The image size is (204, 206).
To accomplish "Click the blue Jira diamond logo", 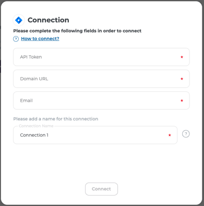I will coord(19,20).
